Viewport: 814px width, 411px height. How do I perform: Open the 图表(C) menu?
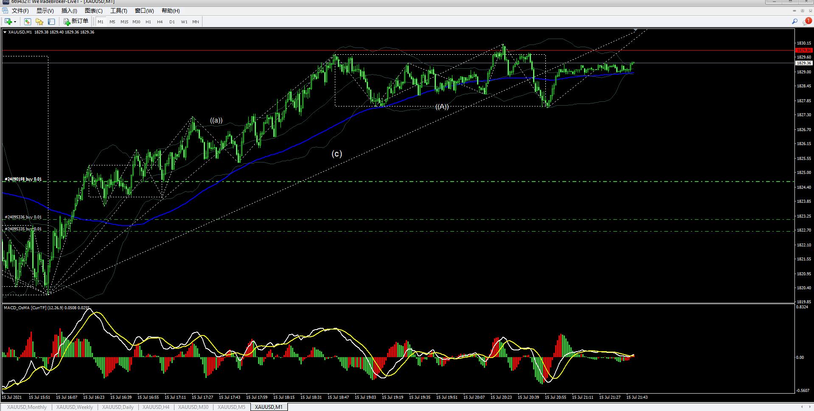coord(93,11)
